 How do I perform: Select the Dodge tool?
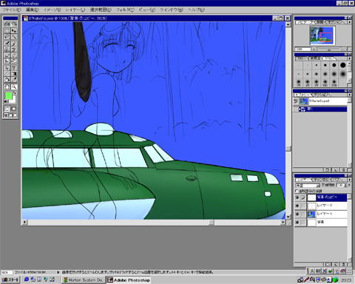[14, 61]
